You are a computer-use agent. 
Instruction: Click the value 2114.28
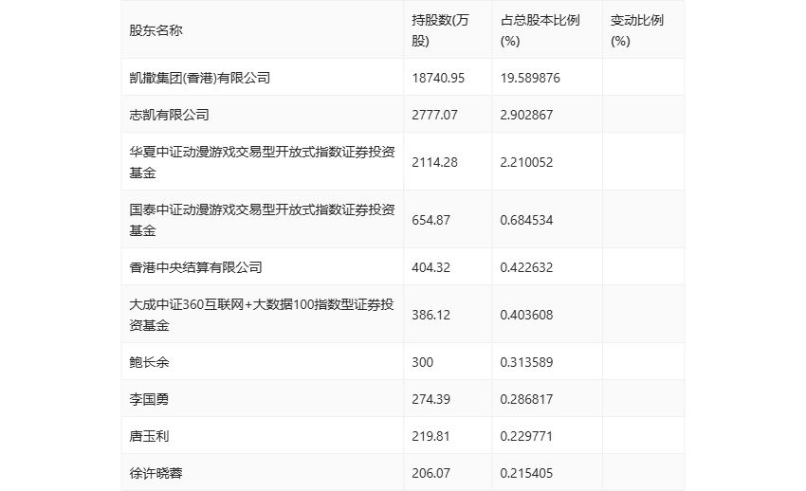pyautogui.click(x=434, y=162)
